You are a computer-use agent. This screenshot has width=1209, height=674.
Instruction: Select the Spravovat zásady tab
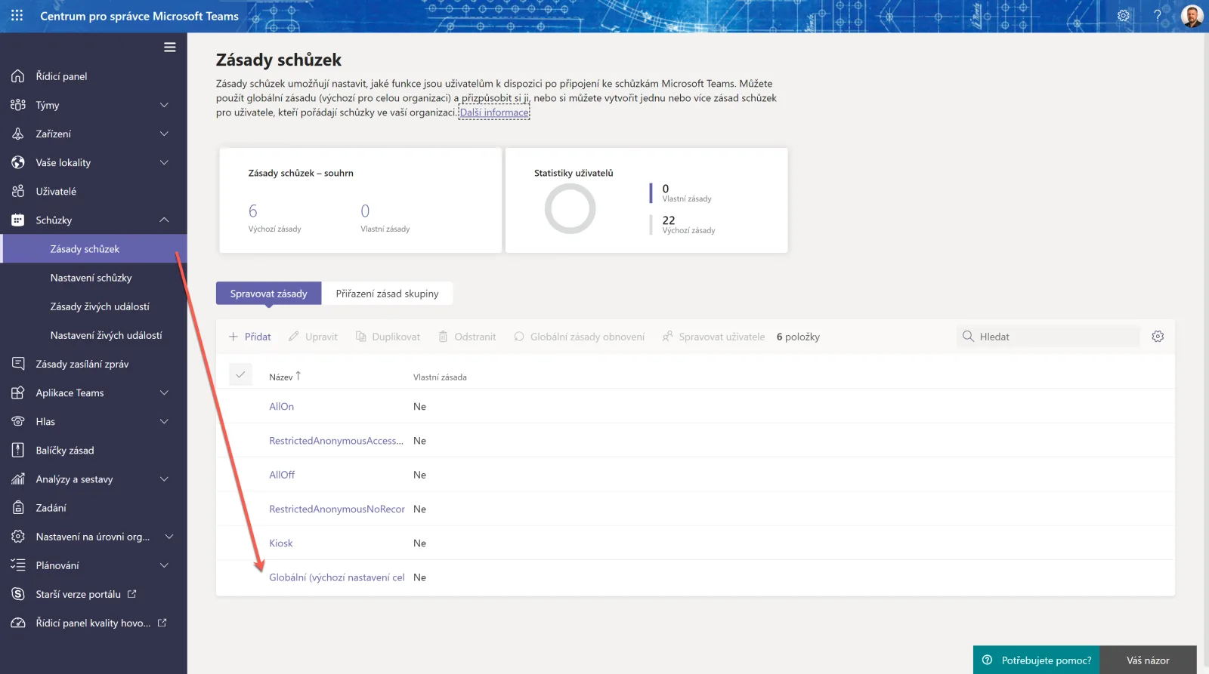pos(268,294)
